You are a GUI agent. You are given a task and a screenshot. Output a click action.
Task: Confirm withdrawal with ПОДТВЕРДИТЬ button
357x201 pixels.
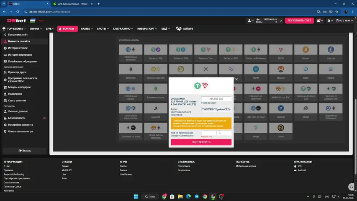tap(201, 142)
